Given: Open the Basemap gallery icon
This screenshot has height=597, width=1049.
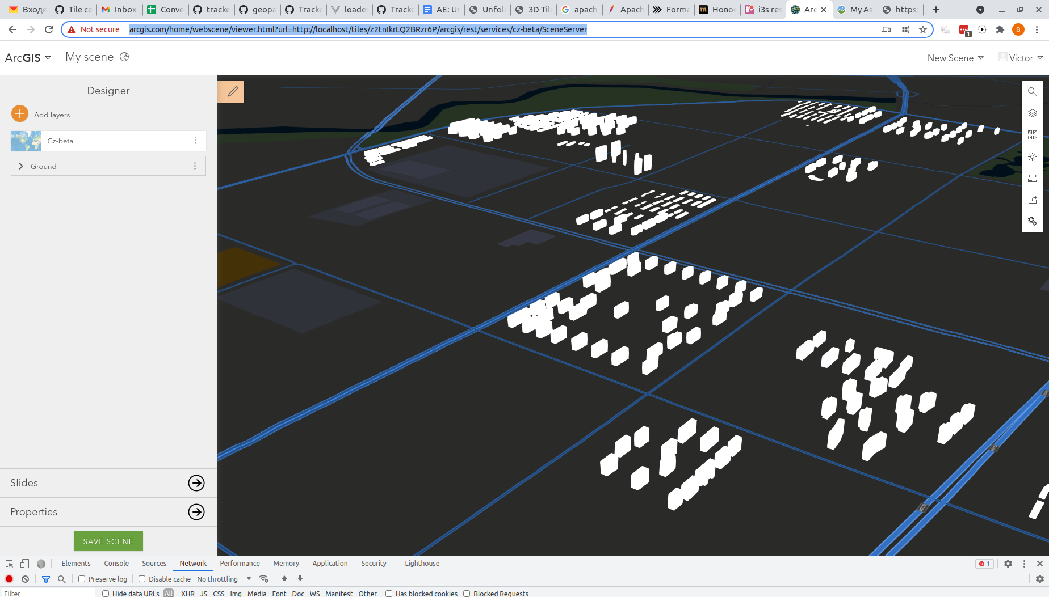Looking at the screenshot, I should point(1032,135).
